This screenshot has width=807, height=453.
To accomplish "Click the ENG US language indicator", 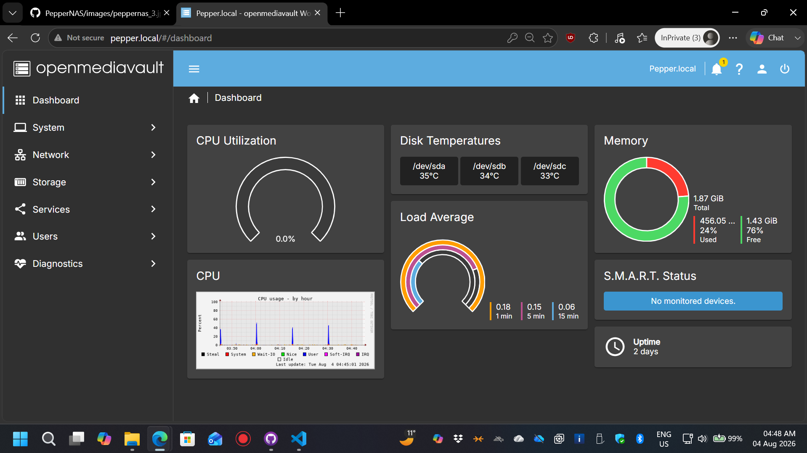I will coord(664,439).
